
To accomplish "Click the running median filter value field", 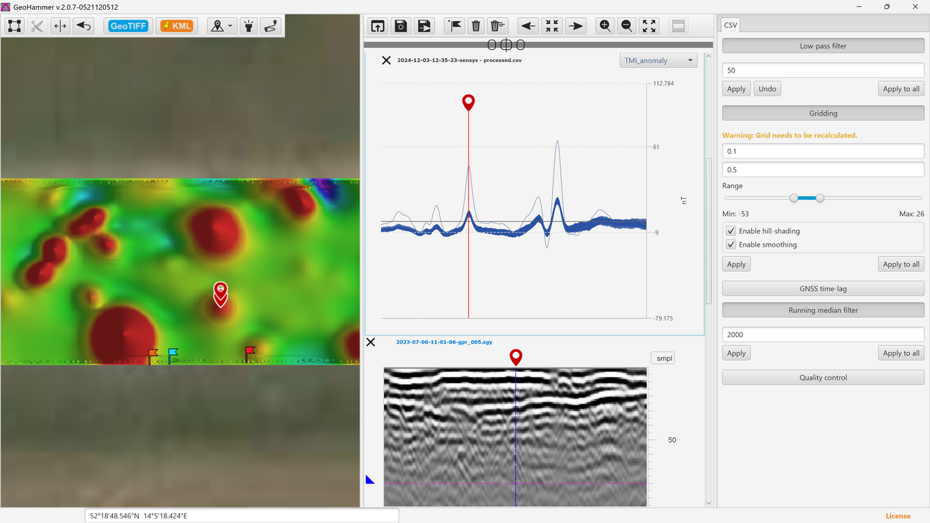I will (822, 335).
